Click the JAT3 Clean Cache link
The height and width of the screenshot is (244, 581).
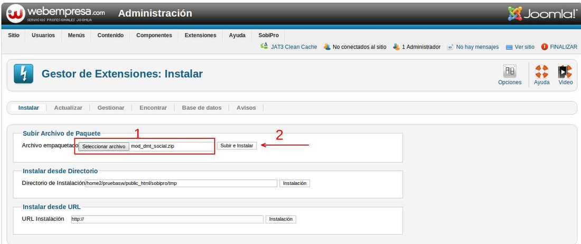tap(294, 47)
